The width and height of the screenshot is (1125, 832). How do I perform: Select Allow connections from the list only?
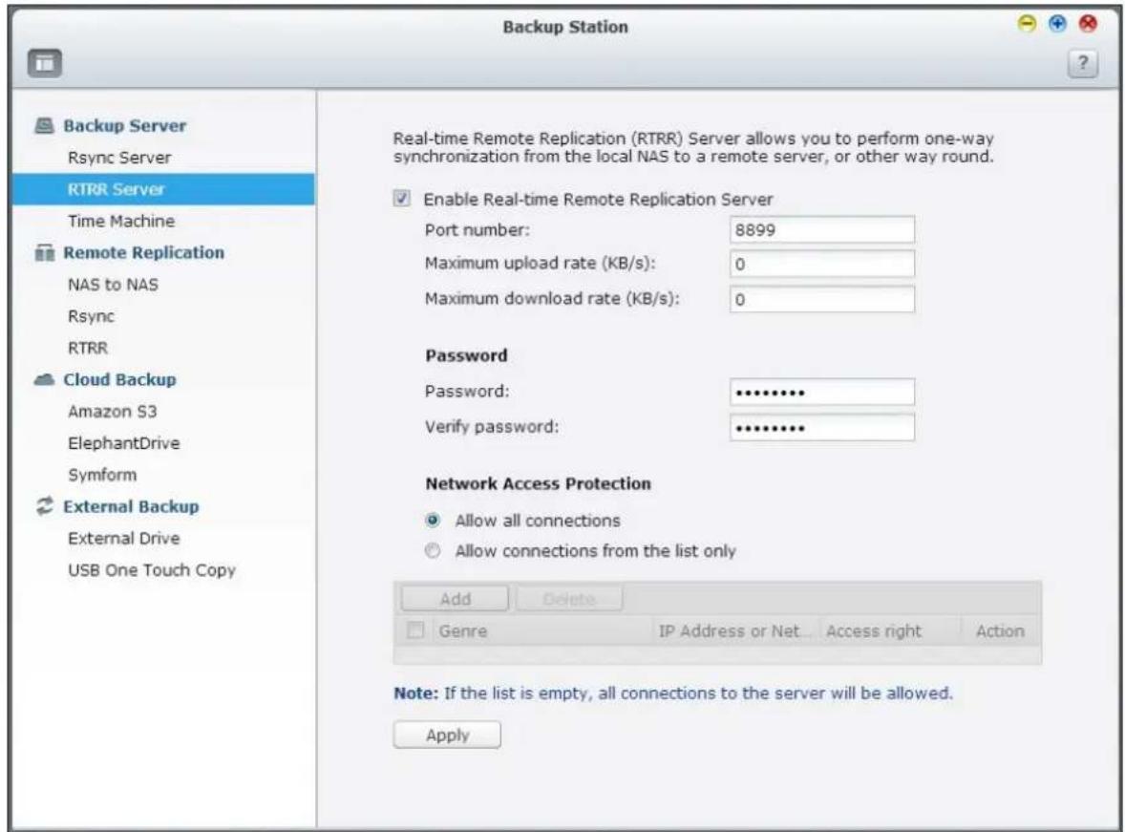coord(433,550)
